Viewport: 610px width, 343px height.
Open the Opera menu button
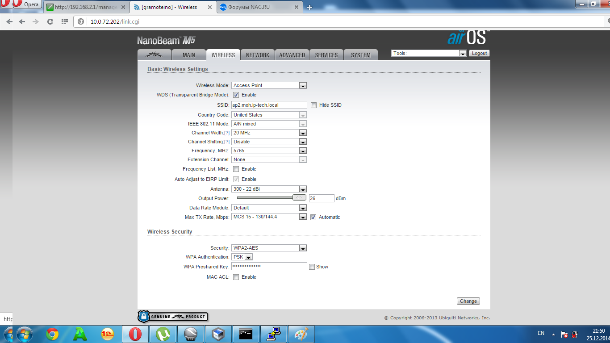(26, 5)
